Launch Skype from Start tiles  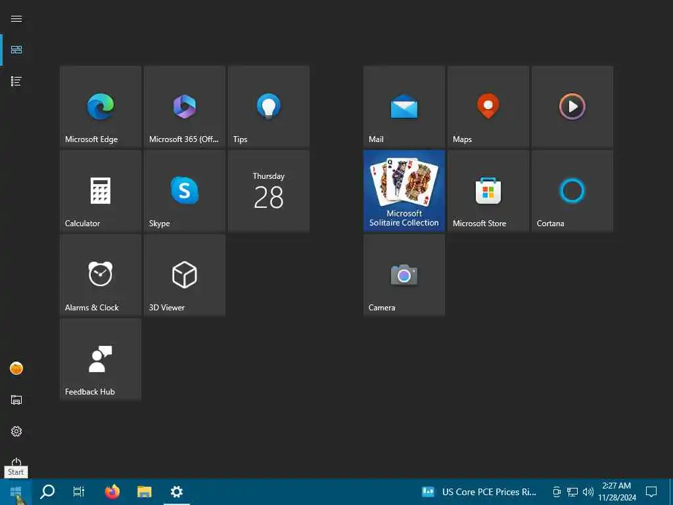point(185,191)
